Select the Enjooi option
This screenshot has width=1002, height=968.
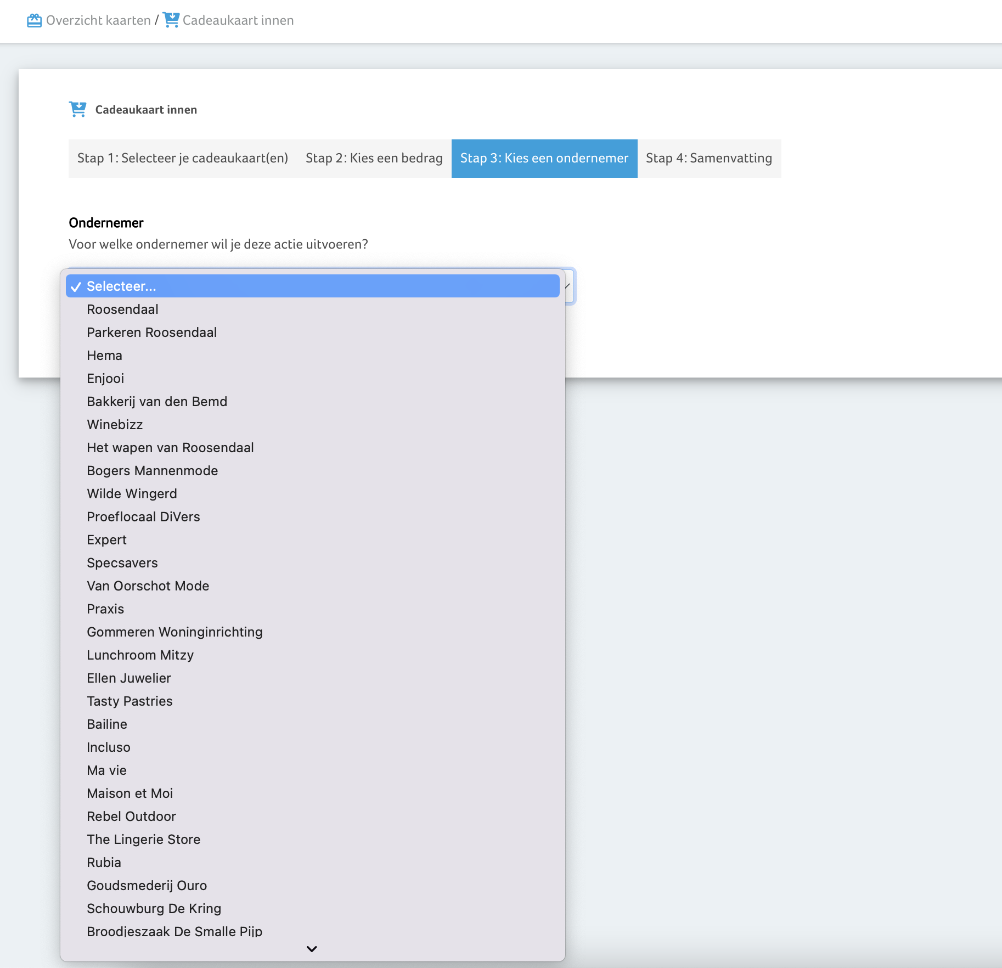click(313, 378)
